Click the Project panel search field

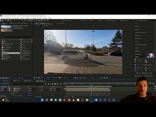pos(16,37)
